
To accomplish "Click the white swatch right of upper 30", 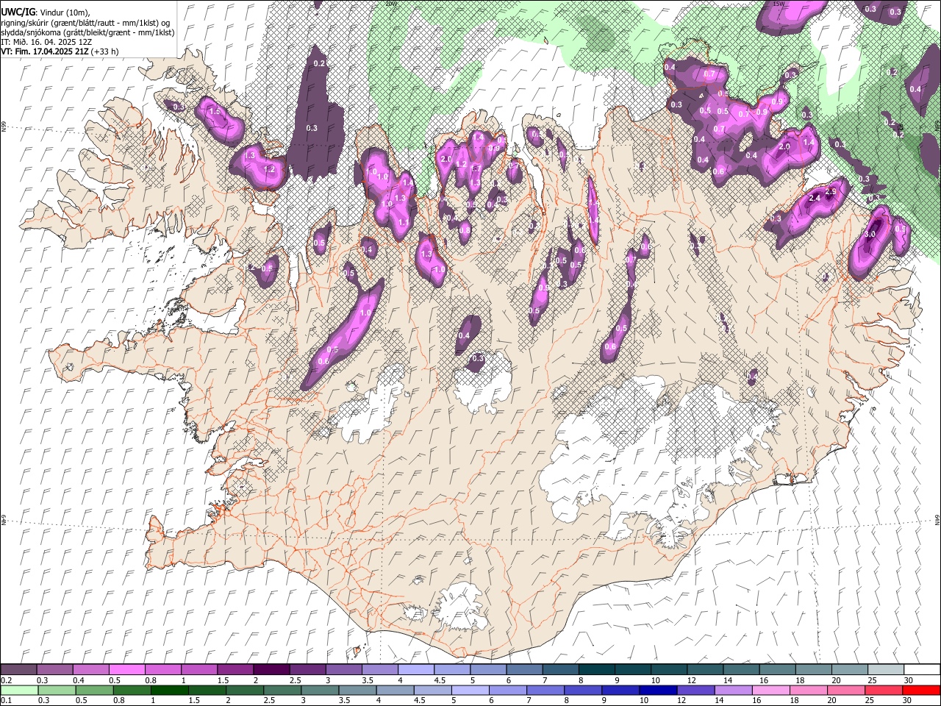I will pyautogui.click(x=922, y=670).
